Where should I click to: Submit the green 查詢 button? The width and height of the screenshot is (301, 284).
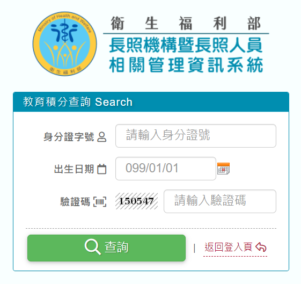pos(107,248)
